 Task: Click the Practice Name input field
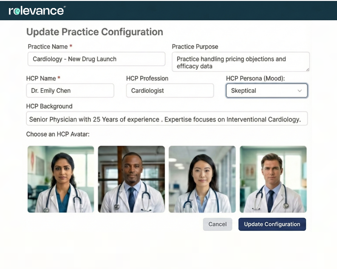(96, 59)
